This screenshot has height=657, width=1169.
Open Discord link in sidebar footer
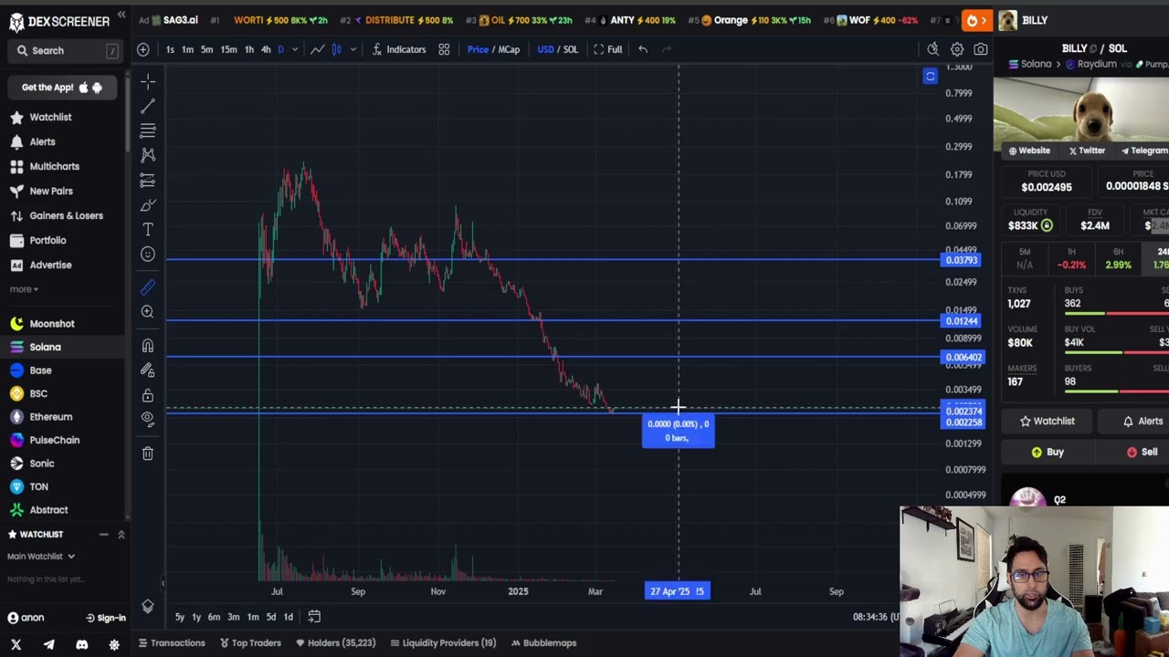pyautogui.click(x=81, y=645)
